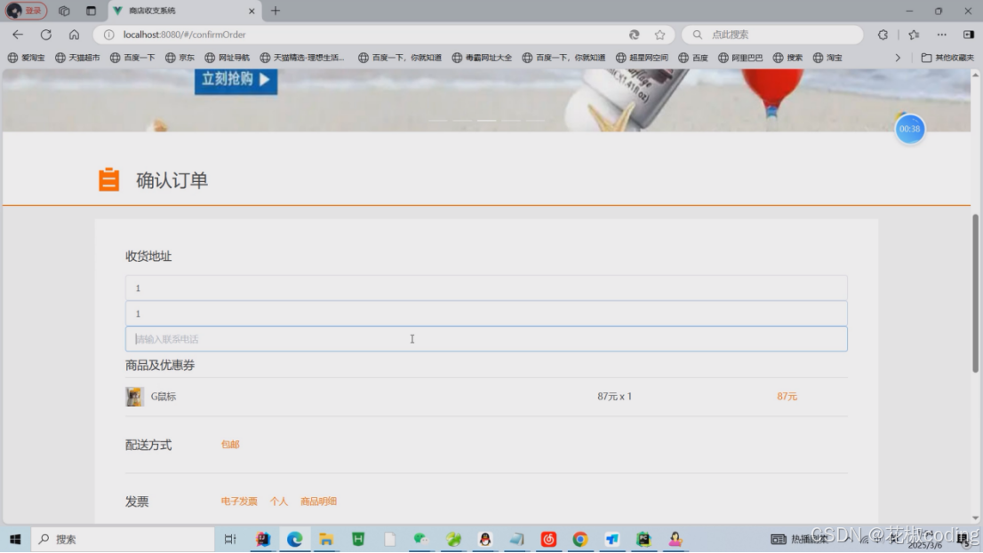Click the blue 00:38 timer bubble

[x=909, y=129]
